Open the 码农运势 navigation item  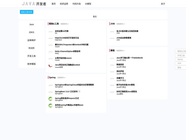[64, 4]
